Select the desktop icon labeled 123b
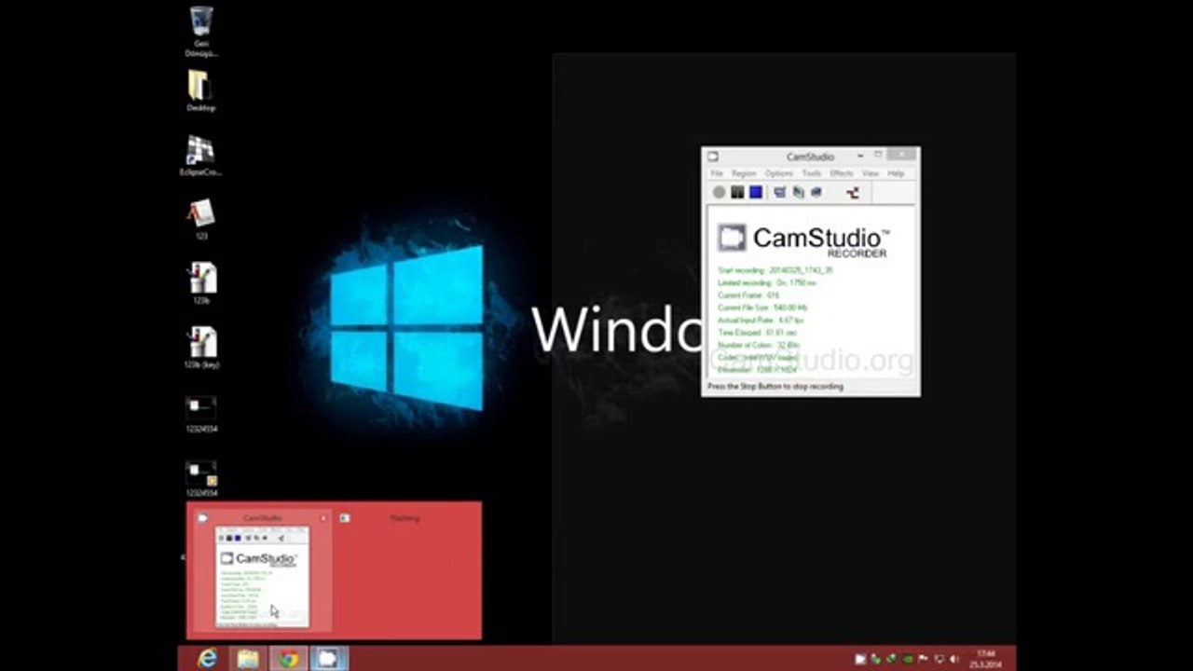1193x671 pixels. click(x=200, y=284)
